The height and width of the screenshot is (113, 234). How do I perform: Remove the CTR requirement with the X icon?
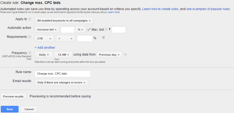(103, 38)
